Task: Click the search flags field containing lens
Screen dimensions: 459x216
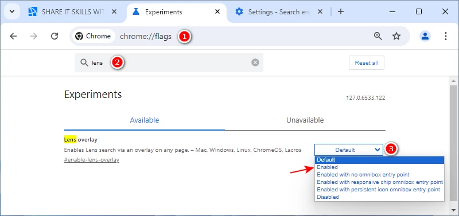Action: pos(169,62)
